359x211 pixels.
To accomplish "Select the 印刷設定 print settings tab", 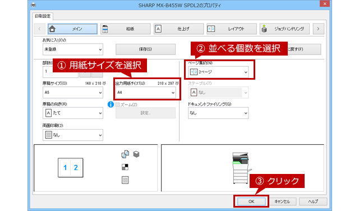I will click(43, 16).
